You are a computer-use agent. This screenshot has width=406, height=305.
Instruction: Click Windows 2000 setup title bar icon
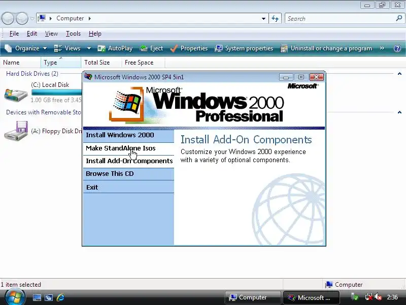tap(88, 77)
